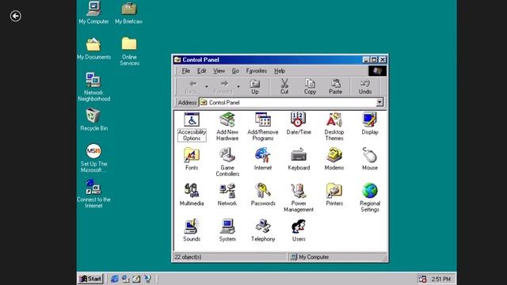Open the Date/Time applet
This screenshot has width=507, height=285.
[299, 123]
